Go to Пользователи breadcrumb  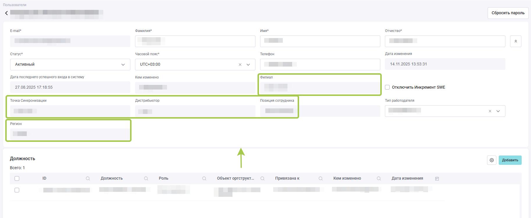15,5
